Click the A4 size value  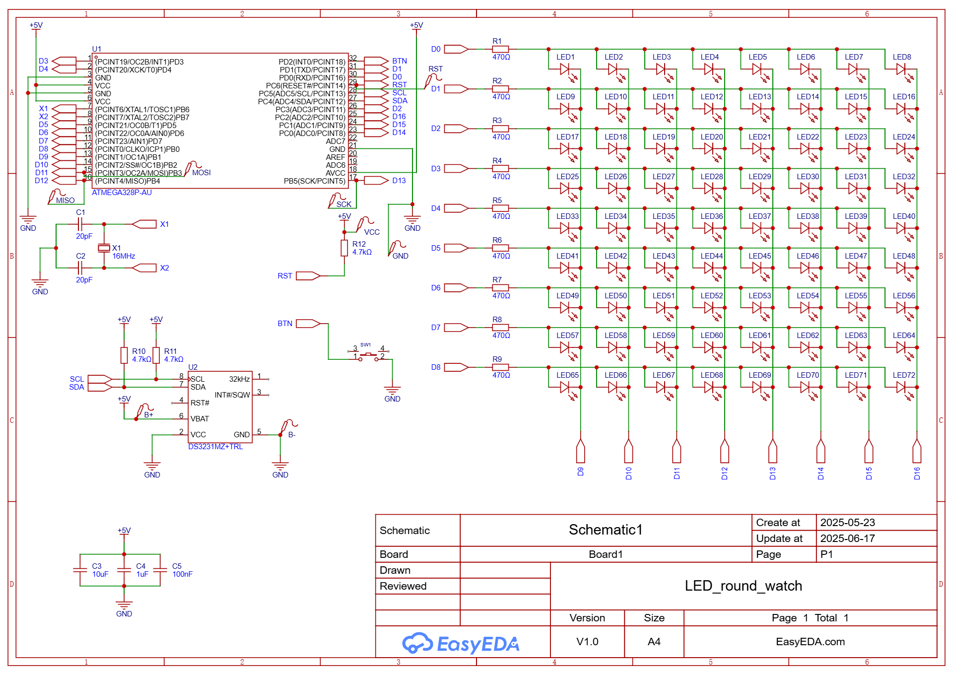[654, 642]
